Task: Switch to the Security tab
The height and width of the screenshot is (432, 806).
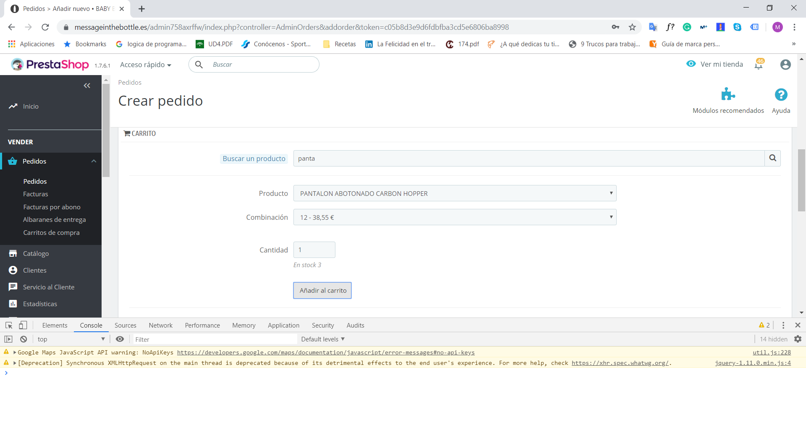Action: 323,325
